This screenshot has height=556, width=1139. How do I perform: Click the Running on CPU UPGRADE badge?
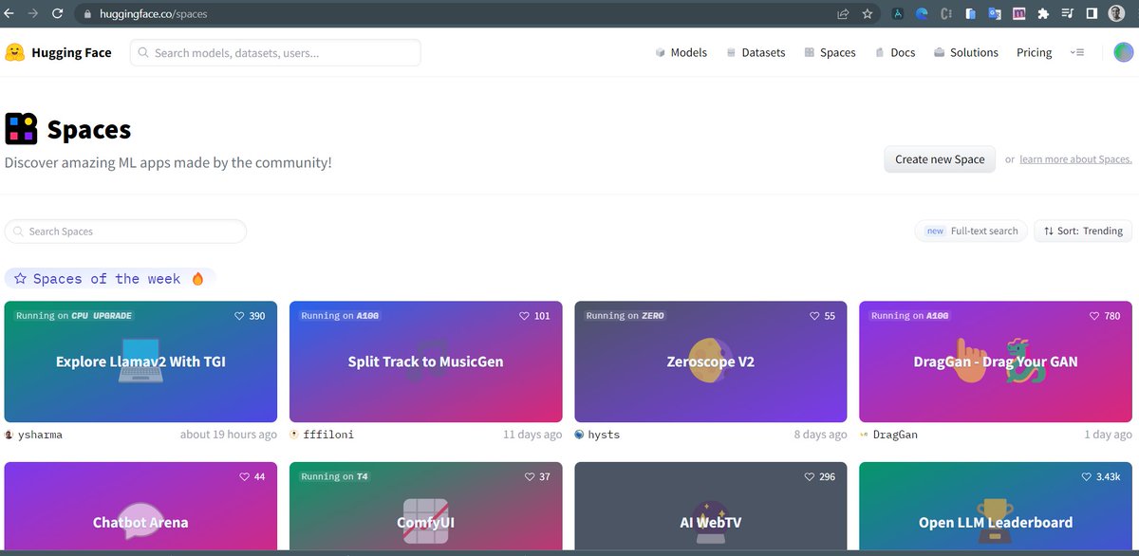tap(74, 316)
